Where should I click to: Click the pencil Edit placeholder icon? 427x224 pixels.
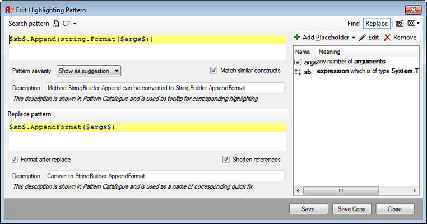click(x=363, y=38)
